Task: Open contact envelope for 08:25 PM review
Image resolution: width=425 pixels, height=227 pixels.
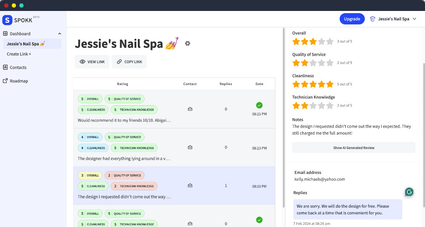Action: click(x=190, y=109)
